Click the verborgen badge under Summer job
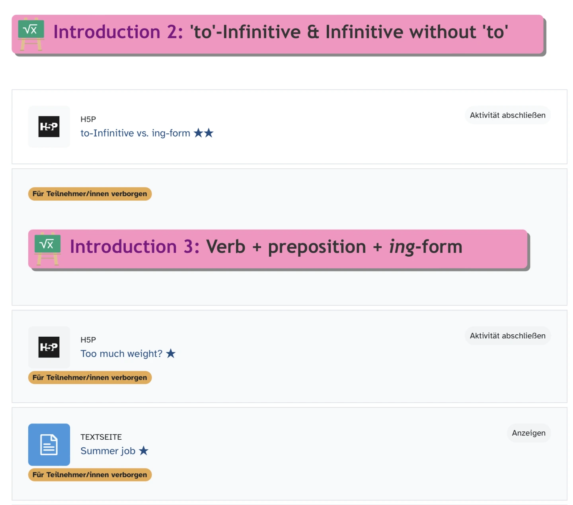 pos(90,474)
